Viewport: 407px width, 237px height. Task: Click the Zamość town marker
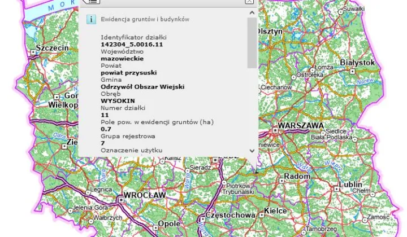tap(365, 221)
